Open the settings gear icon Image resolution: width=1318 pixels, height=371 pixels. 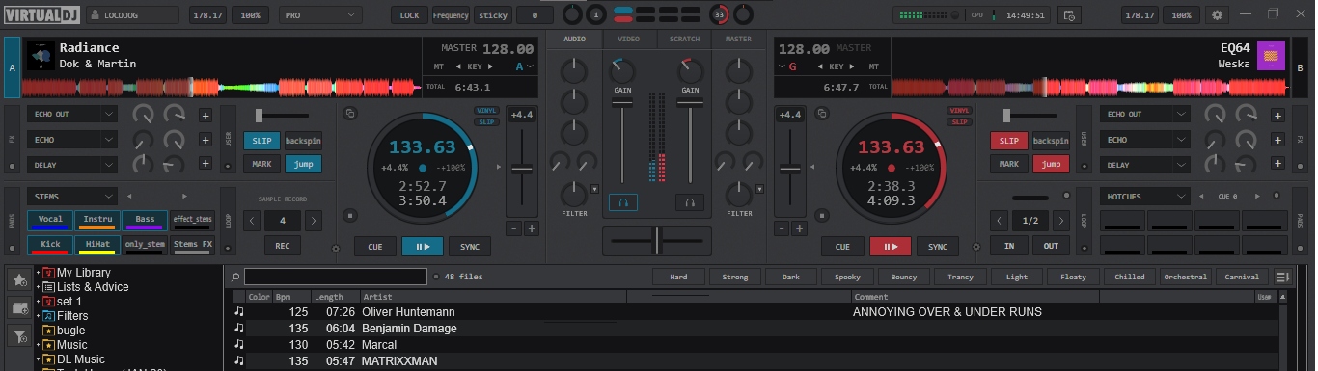pyautogui.click(x=1217, y=15)
